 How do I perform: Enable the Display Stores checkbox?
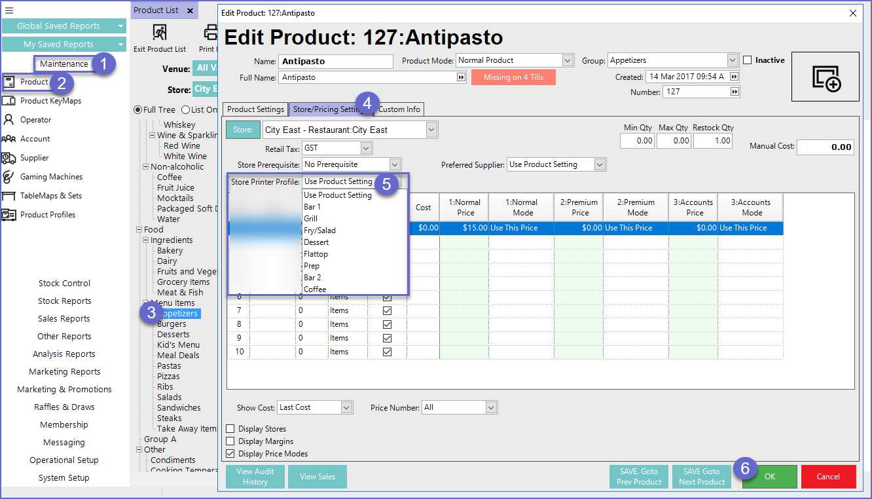[x=230, y=429]
